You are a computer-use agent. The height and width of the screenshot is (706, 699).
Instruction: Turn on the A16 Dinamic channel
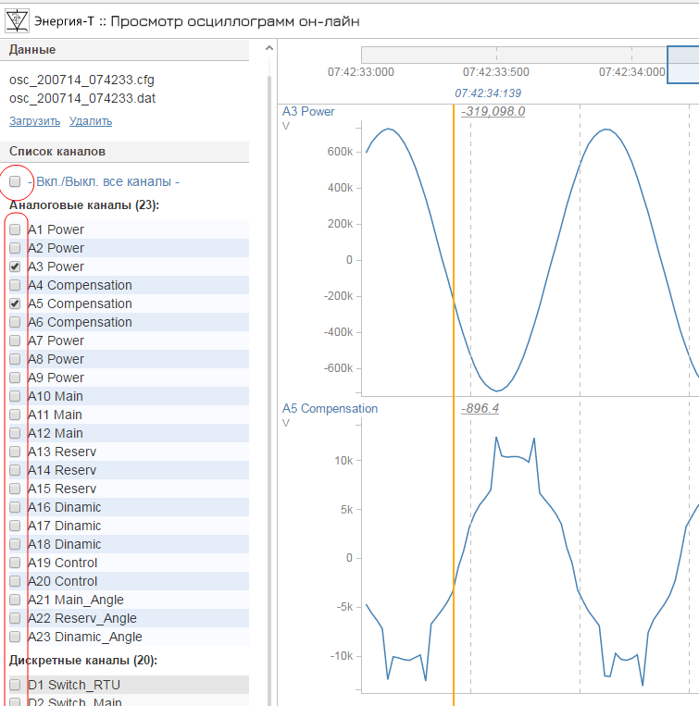tap(15, 507)
